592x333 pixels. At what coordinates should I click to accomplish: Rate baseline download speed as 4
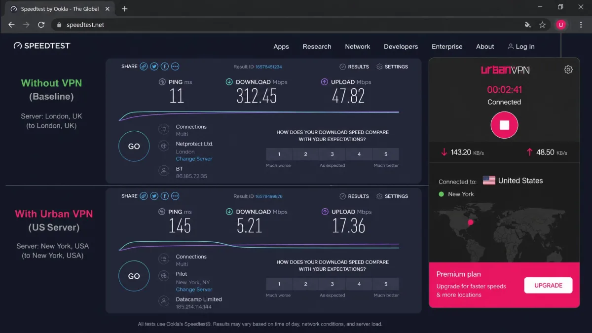point(359,154)
